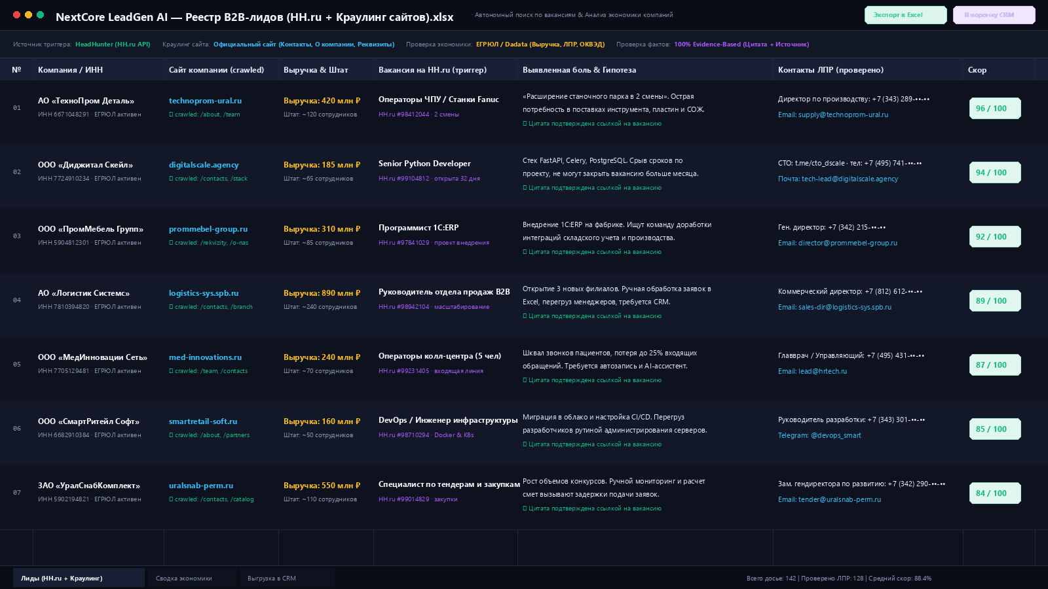Select the 'Программист 1С:ERP' vacancy cell

pos(419,228)
